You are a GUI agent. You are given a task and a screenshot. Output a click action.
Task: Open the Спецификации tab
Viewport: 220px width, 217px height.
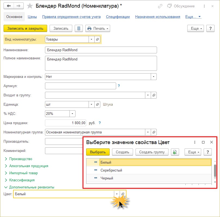[x=118, y=17]
